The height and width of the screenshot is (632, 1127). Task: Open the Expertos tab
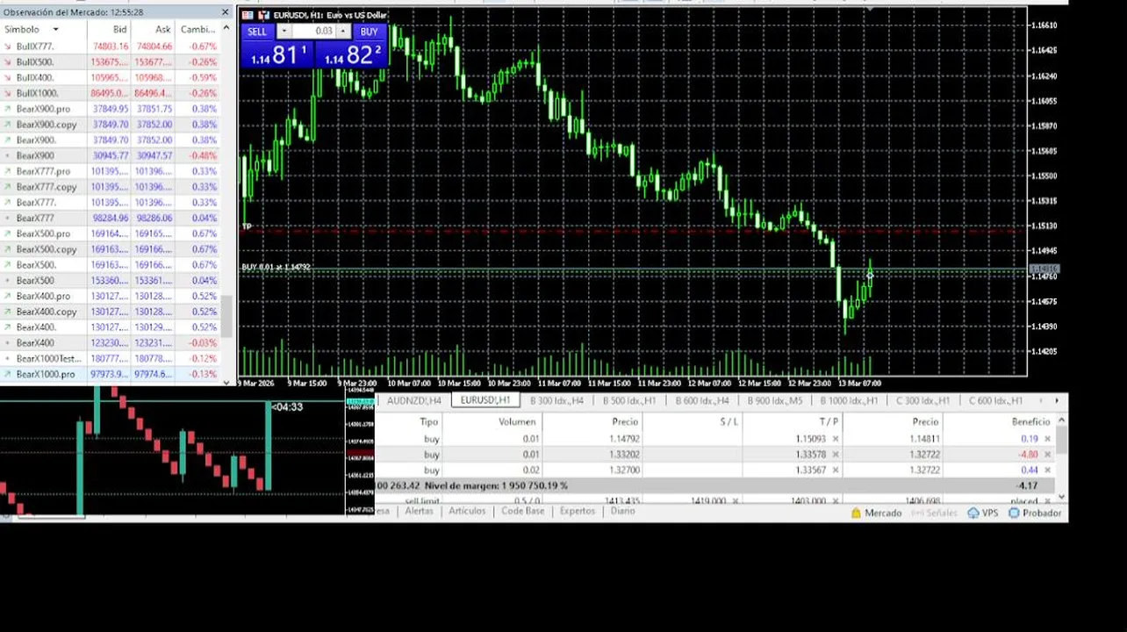[578, 511]
